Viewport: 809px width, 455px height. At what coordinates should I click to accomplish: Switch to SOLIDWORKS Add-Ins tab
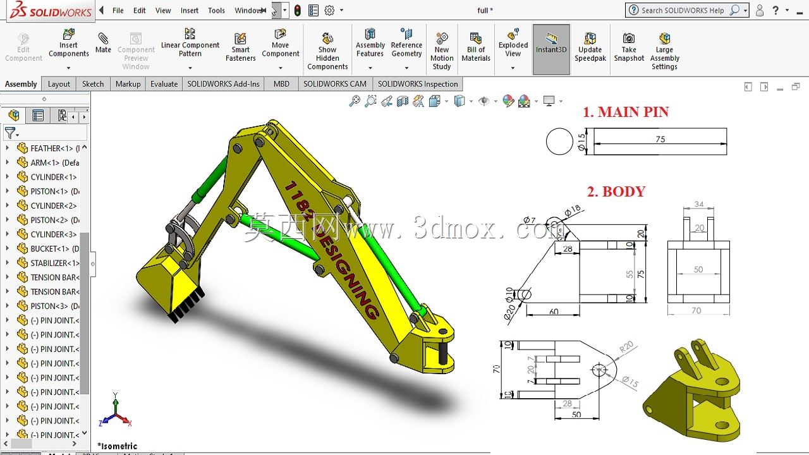pos(223,84)
